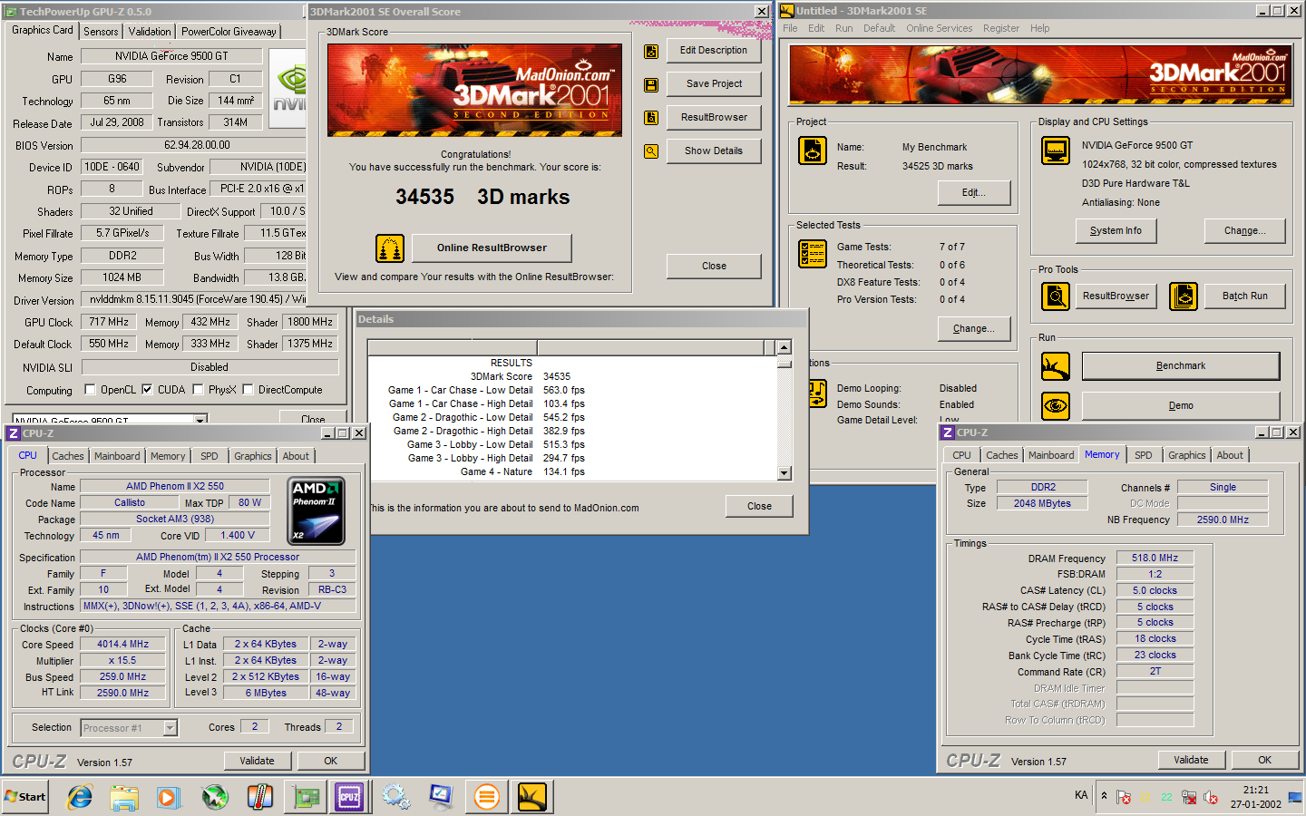The width and height of the screenshot is (1306, 816).
Task: Open the Processor #1 selection dropdown
Action: pos(170,728)
